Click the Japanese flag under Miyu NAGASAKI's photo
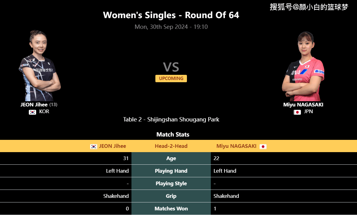The width and height of the screenshot is (357, 215). (x=297, y=112)
